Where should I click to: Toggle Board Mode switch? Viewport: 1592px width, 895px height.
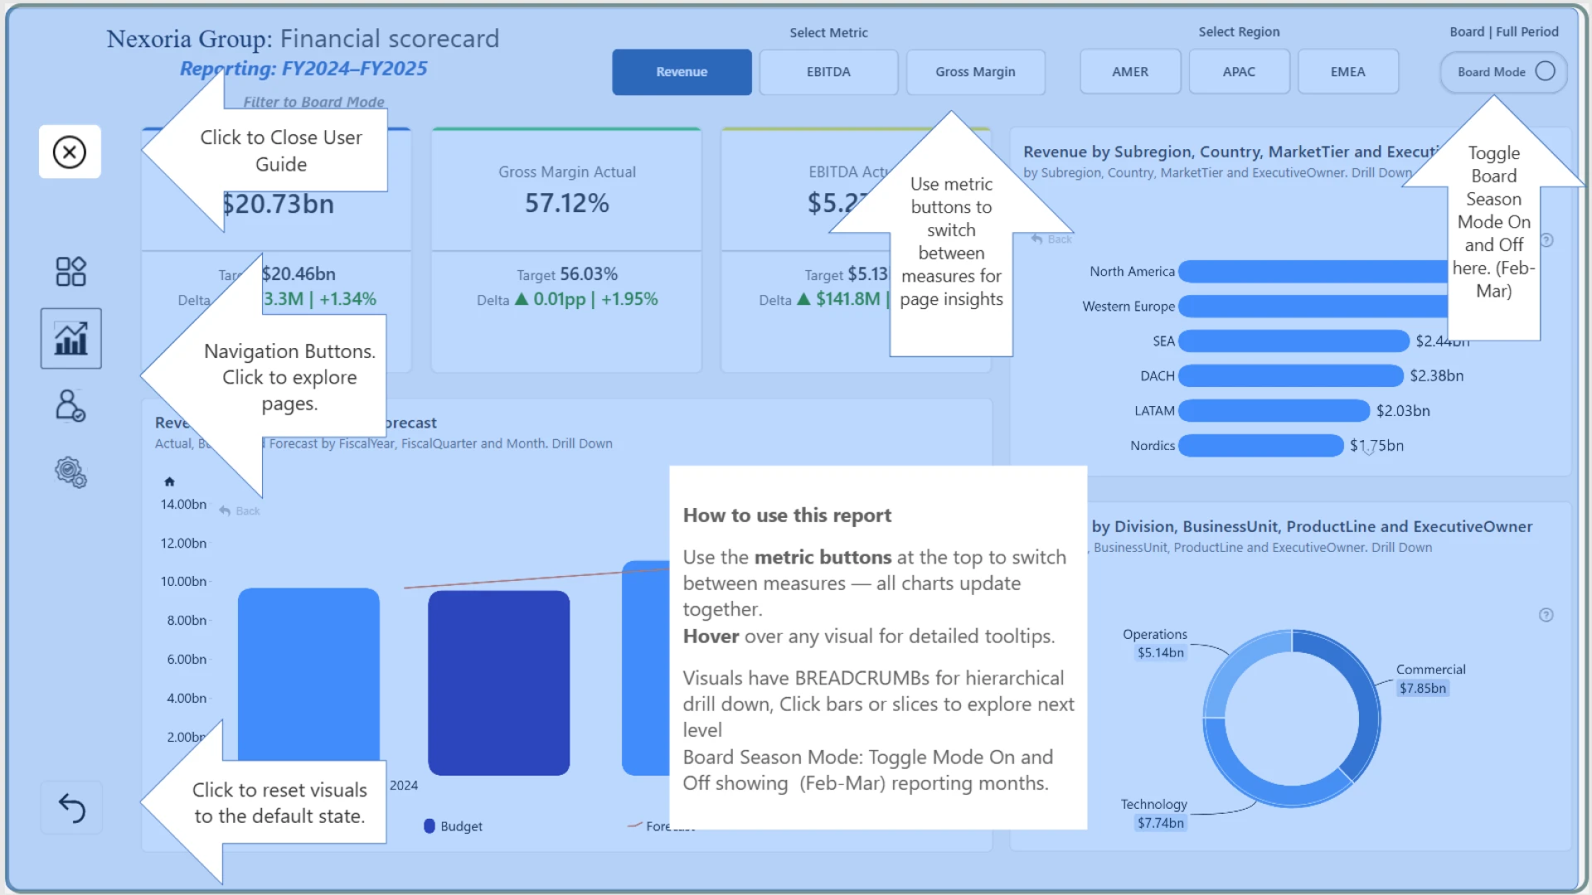pyautogui.click(x=1544, y=71)
